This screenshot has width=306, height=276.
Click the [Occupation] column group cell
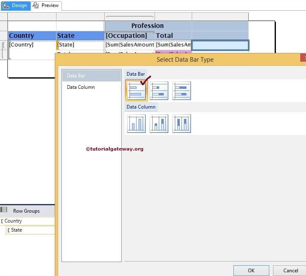coord(130,36)
